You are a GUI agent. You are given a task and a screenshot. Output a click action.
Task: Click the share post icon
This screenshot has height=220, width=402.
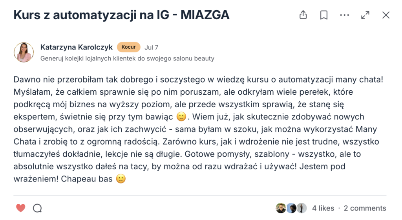[x=303, y=15]
